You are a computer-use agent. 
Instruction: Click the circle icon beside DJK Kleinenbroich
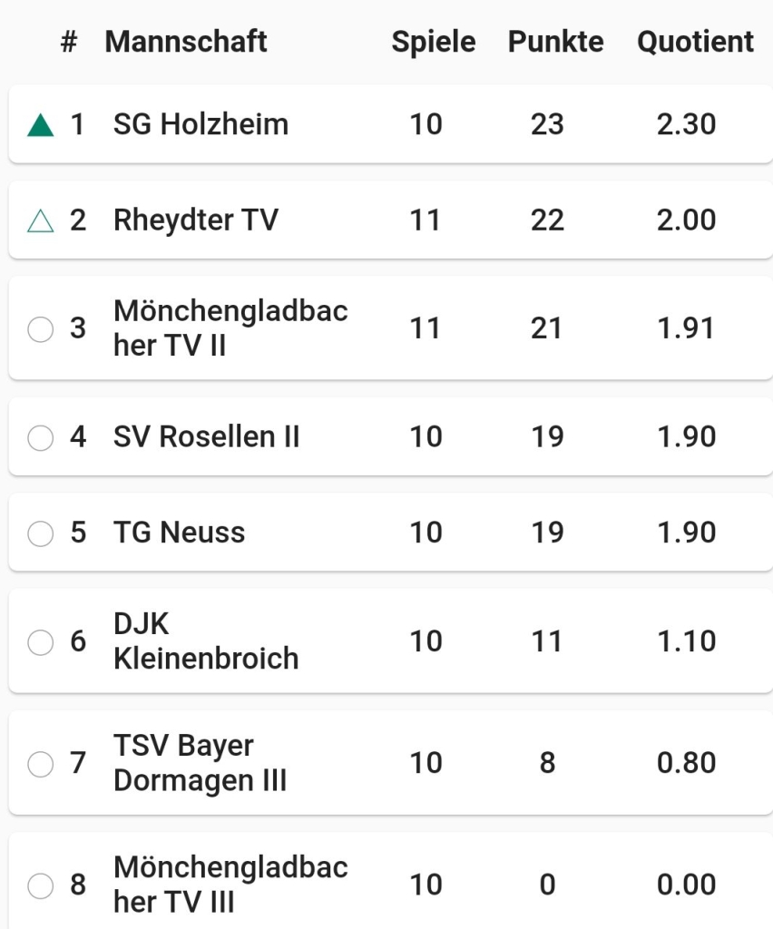click(40, 642)
